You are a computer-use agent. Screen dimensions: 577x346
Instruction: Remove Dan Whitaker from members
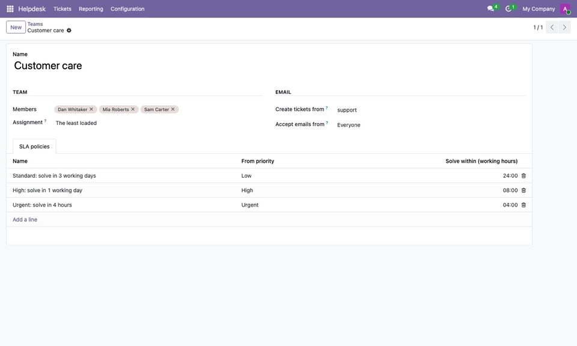tap(91, 109)
